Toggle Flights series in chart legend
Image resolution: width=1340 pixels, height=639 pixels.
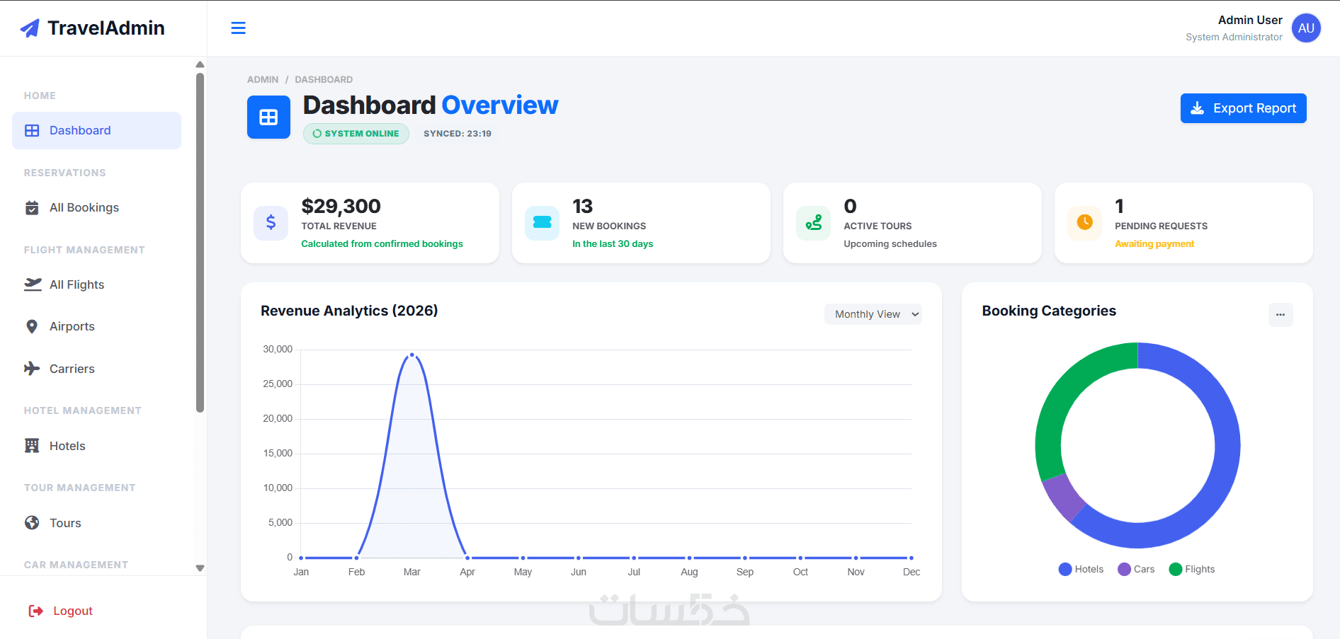pyautogui.click(x=1191, y=569)
